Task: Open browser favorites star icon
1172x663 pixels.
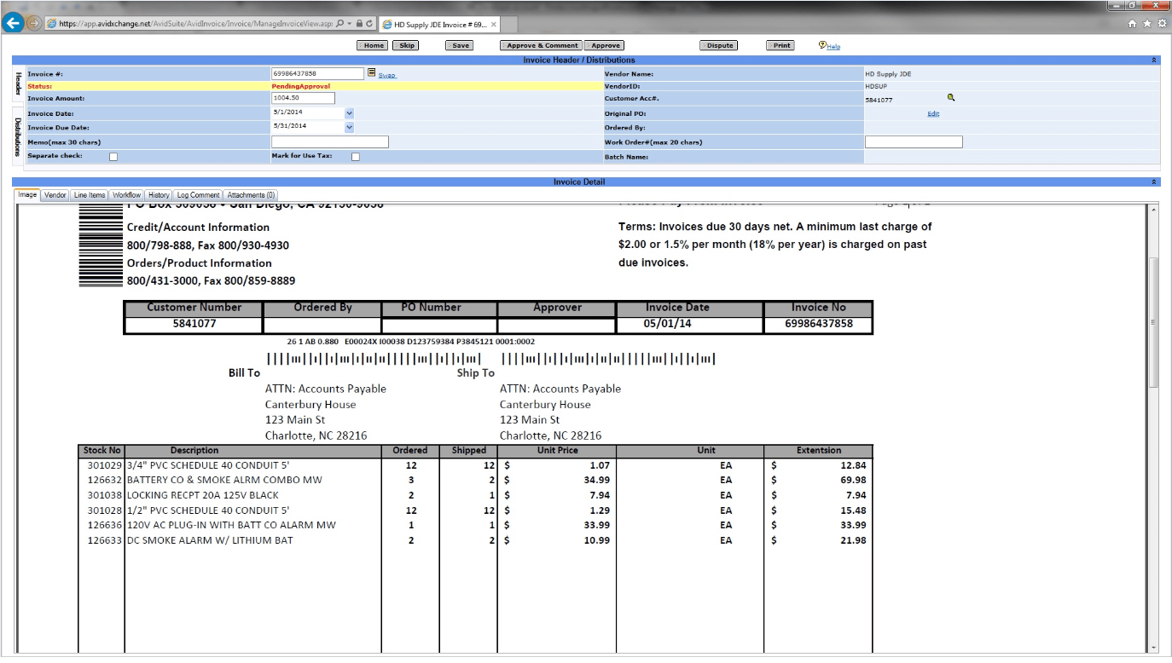Action: (1147, 24)
